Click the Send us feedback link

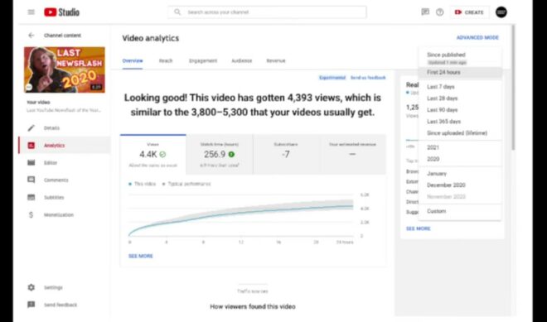click(368, 78)
